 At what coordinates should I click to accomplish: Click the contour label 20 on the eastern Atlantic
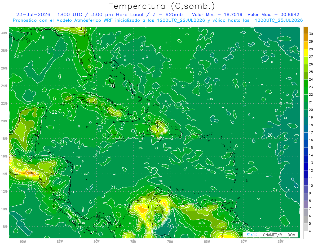point(270,135)
